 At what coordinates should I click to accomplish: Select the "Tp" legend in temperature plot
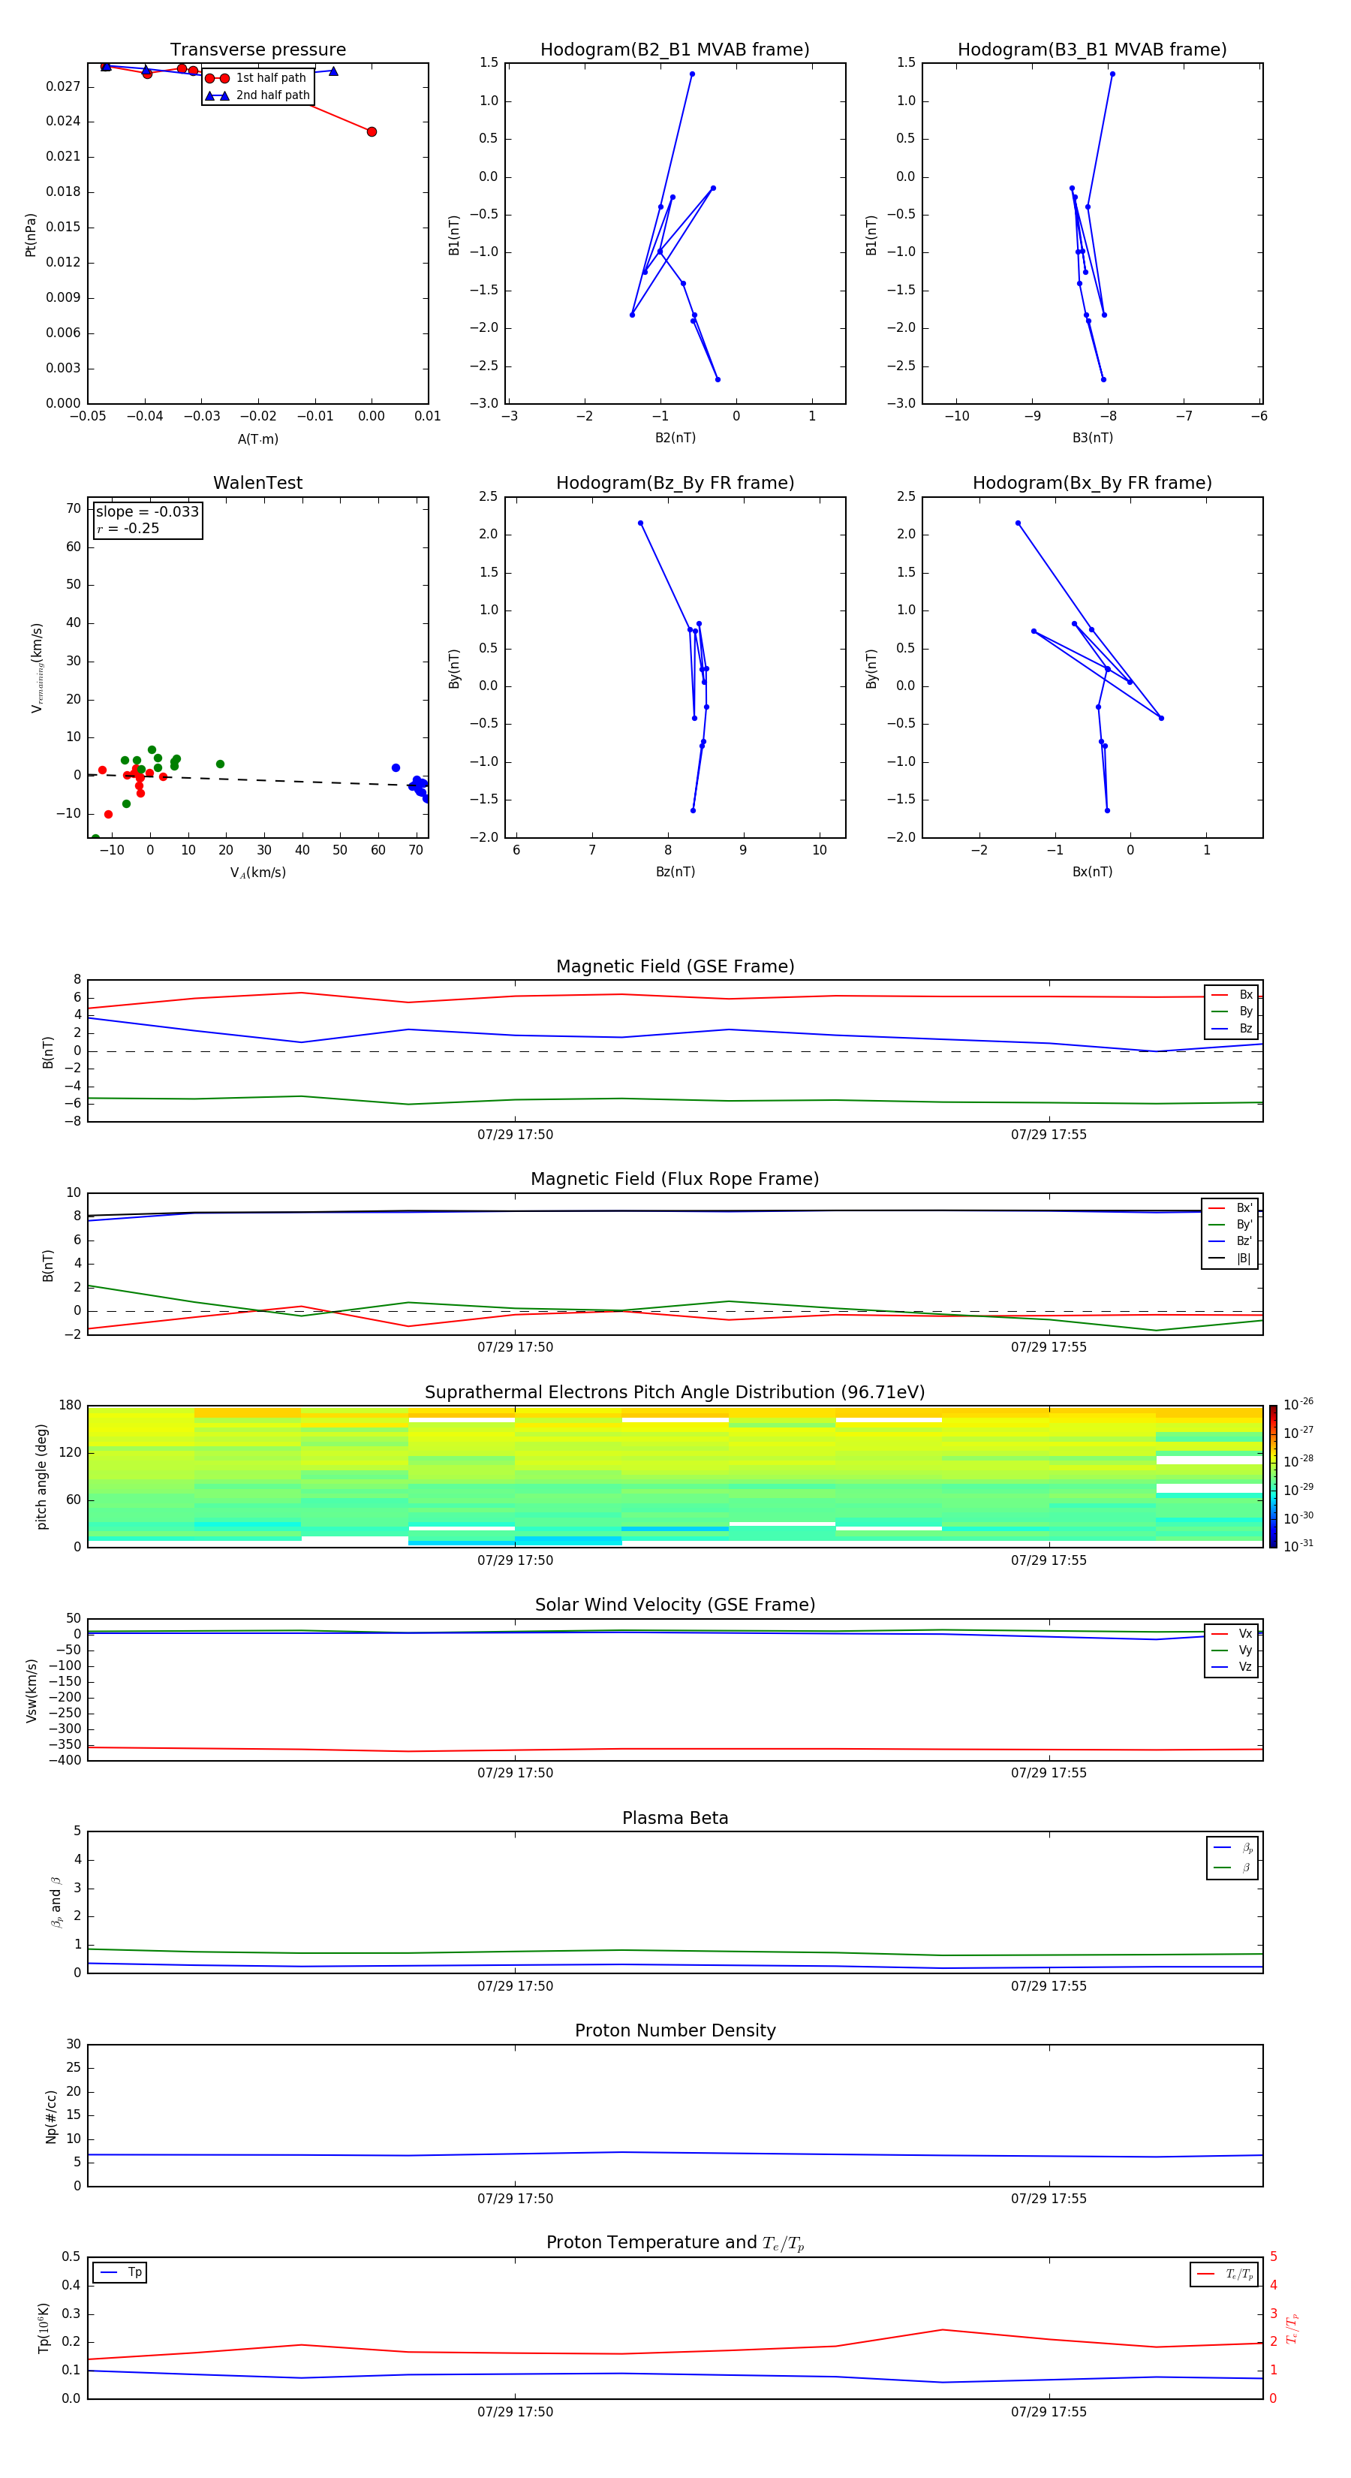[120, 2272]
